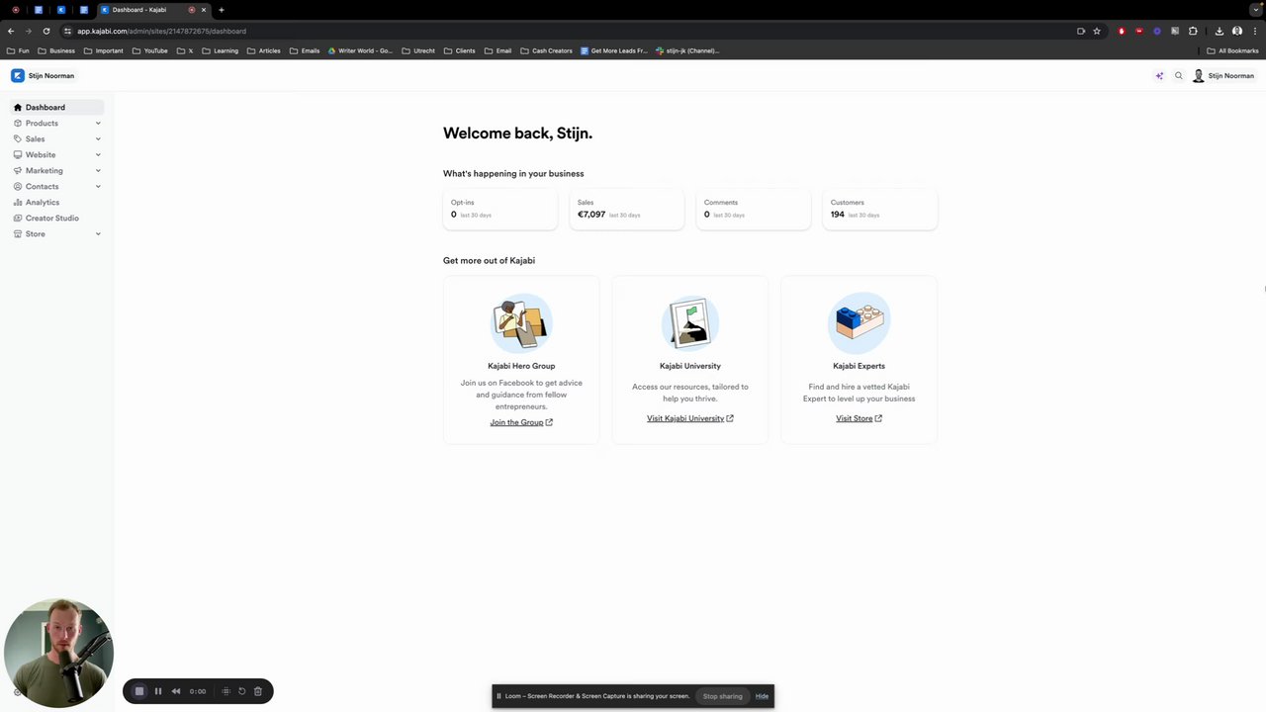This screenshot has height=712, width=1266.
Task: Open the Contacts sidebar item
Action: pyautogui.click(x=42, y=186)
